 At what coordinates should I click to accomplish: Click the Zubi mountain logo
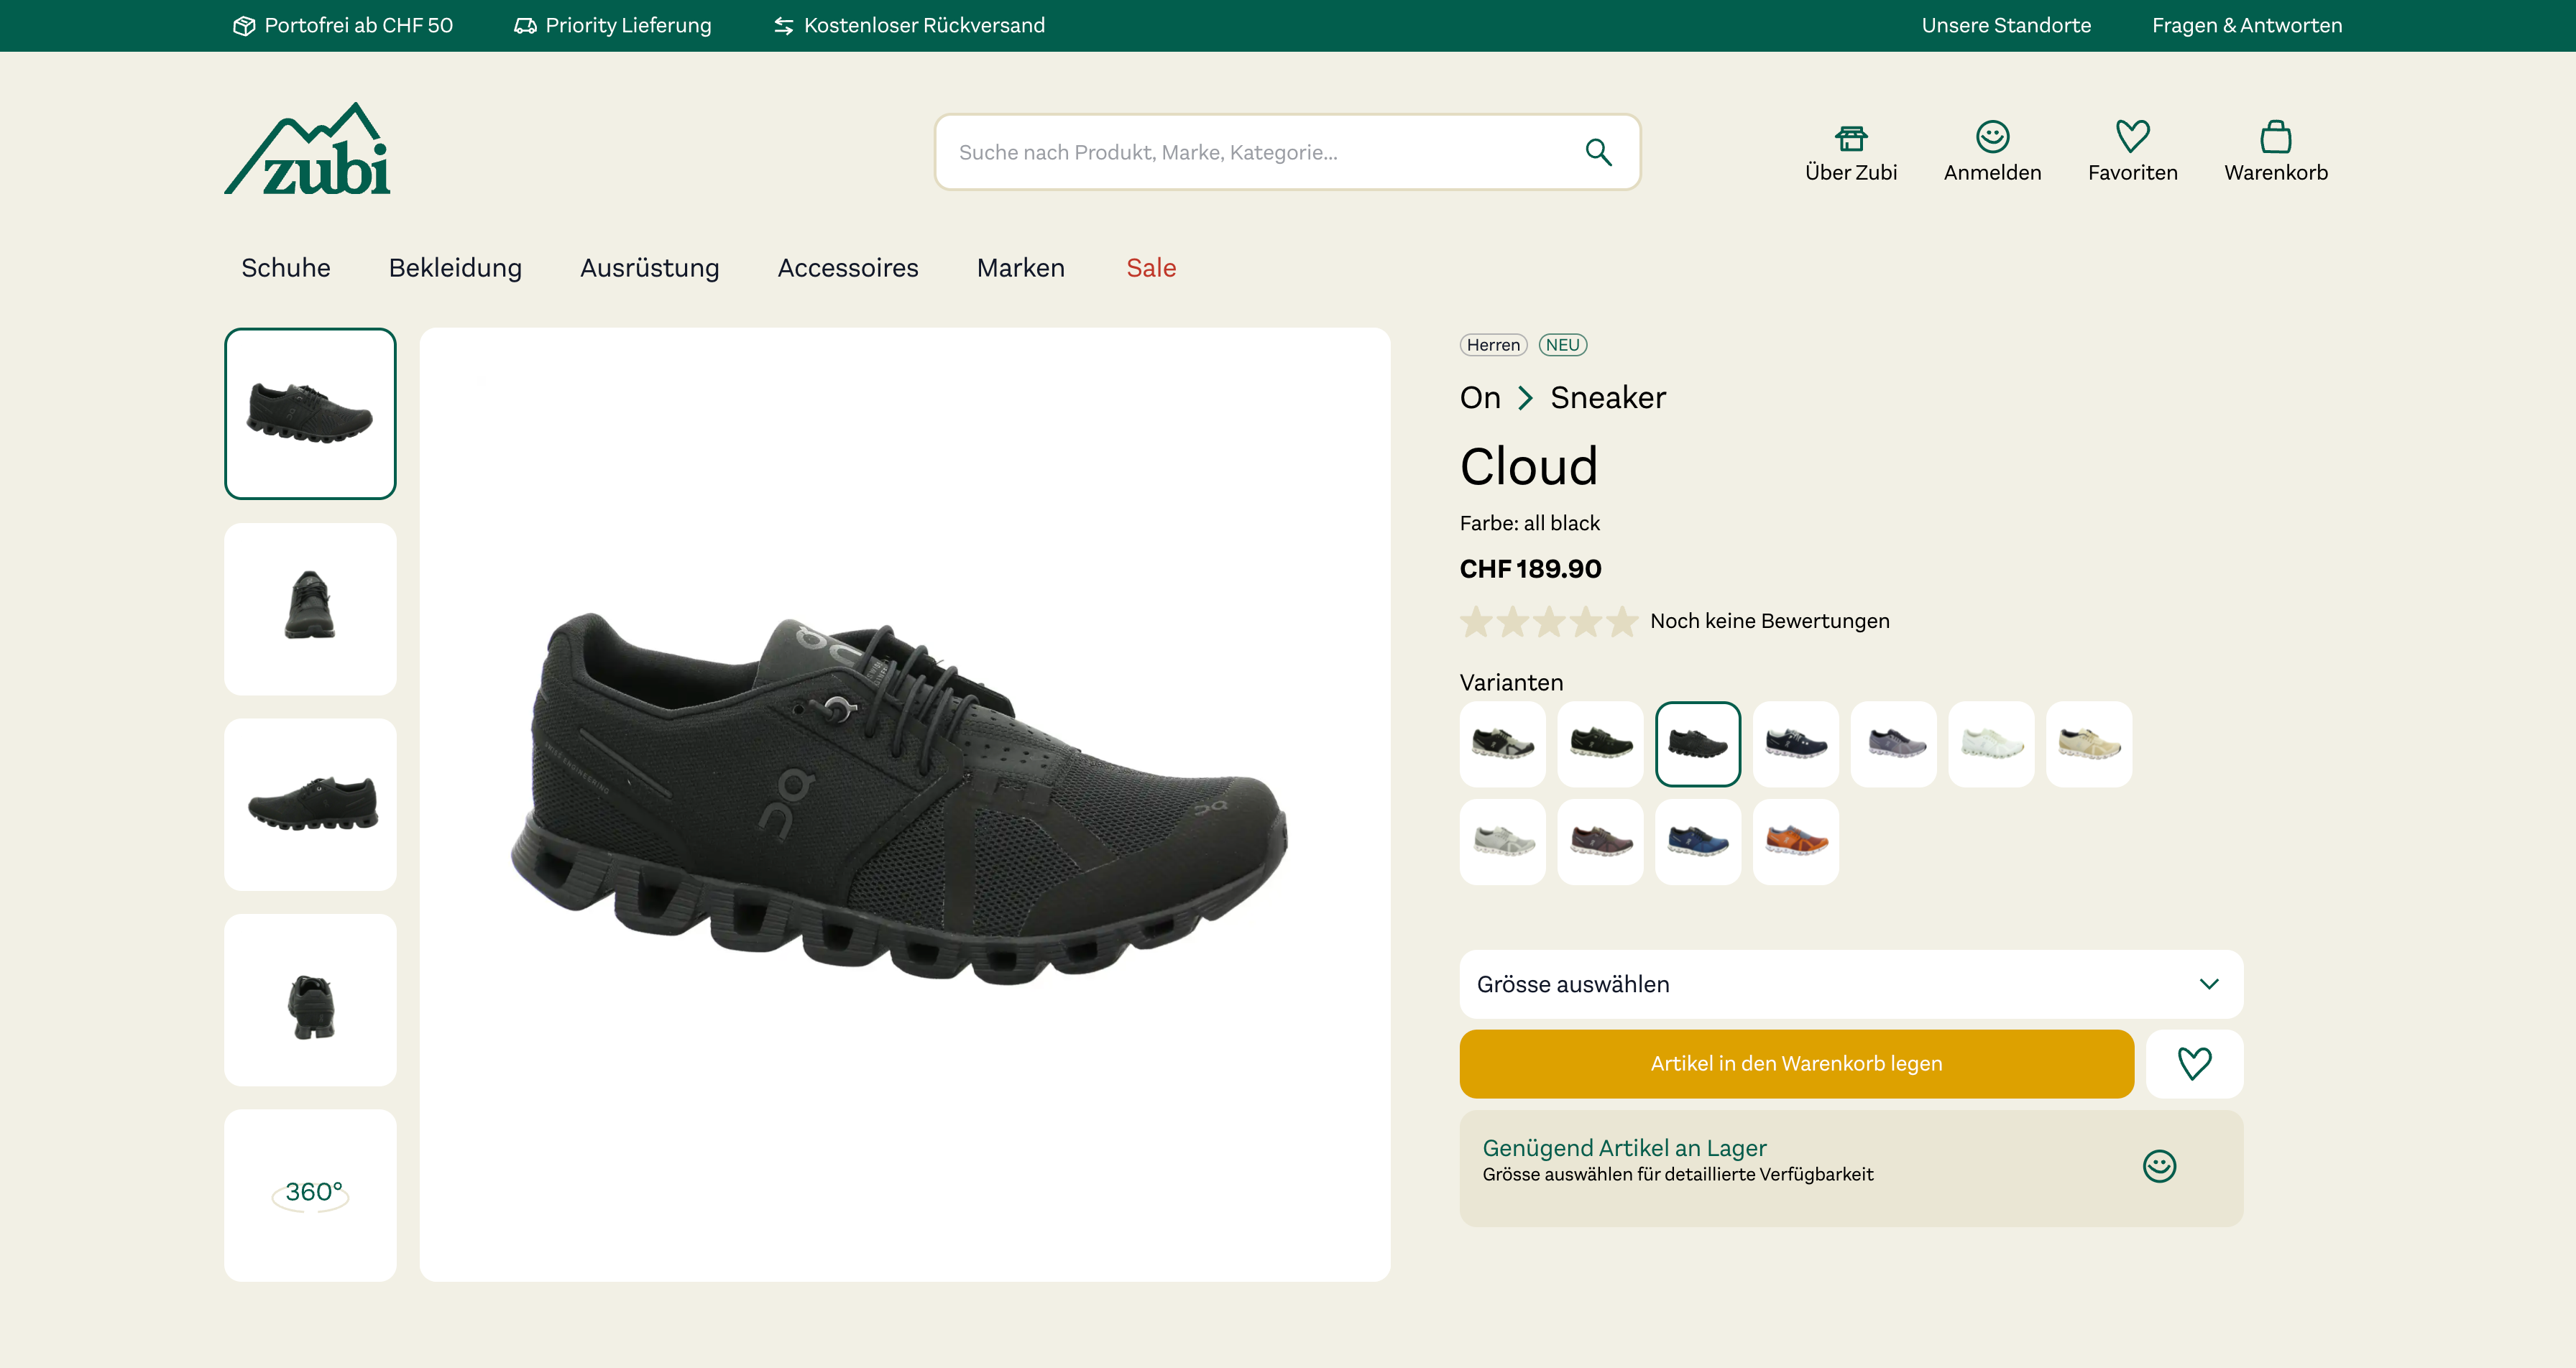click(308, 150)
